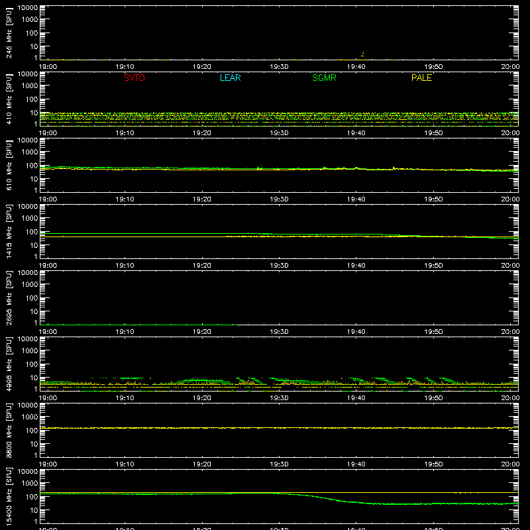Click the yellow flat trace in the 8800 MHz plot
530x530 pixels.
[x=279, y=428]
